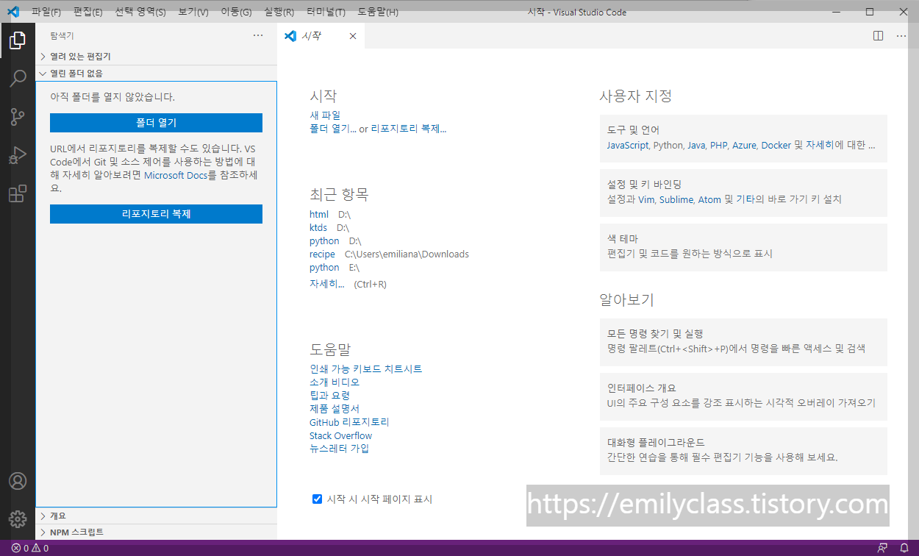Click the Vim keybinding link
The image size is (919, 556).
click(646, 199)
